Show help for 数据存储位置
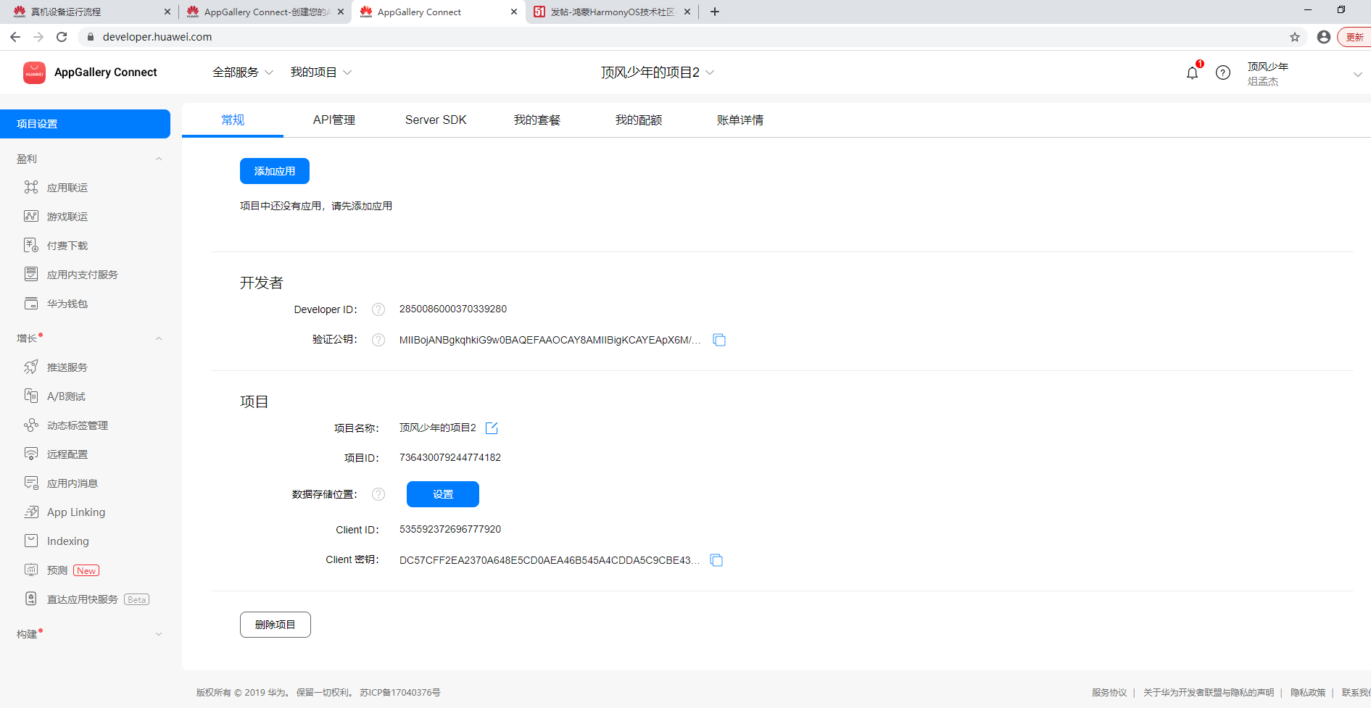The image size is (1371, 708). [378, 494]
